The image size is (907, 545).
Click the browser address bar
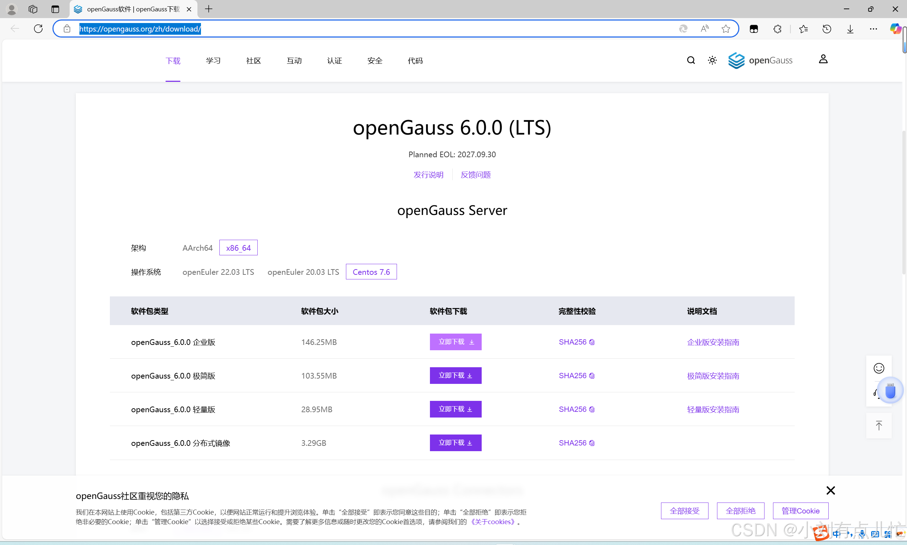click(257, 28)
